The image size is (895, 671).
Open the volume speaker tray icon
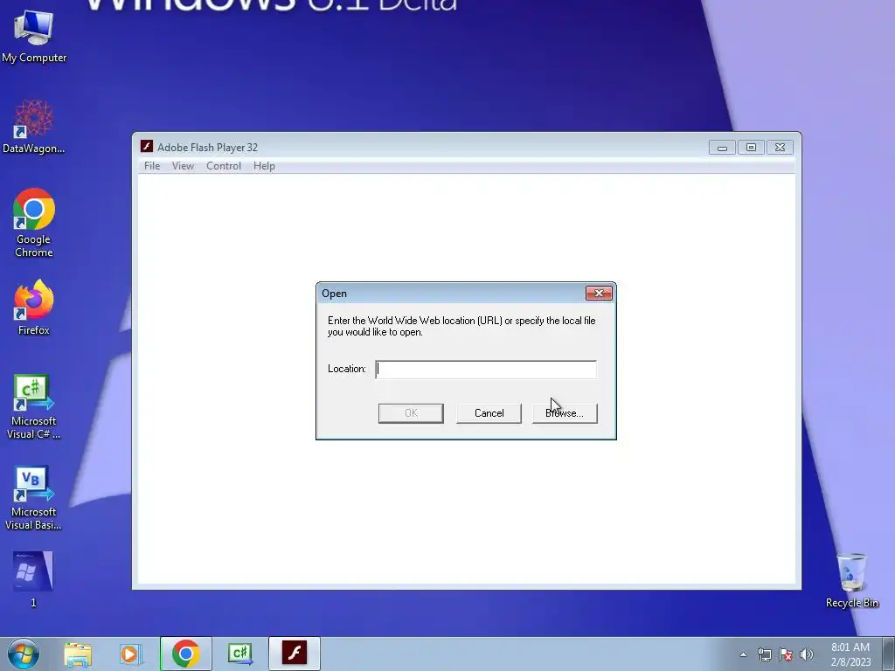[x=807, y=654]
